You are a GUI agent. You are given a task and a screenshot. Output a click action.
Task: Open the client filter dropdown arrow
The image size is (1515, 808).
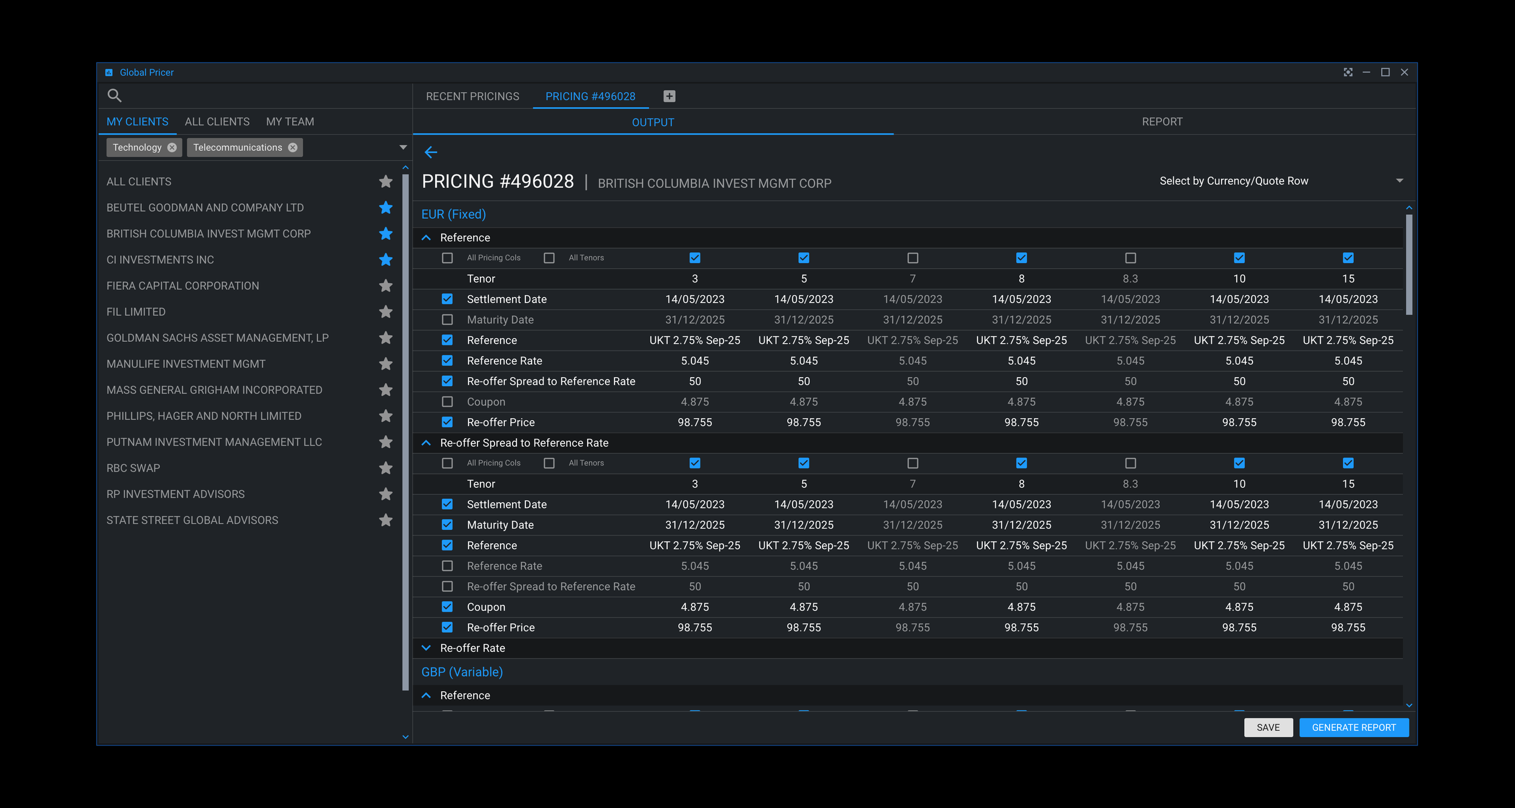click(403, 147)
